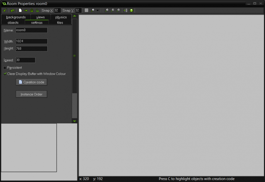Close the Room Properties window

click(x=261, y=4)
